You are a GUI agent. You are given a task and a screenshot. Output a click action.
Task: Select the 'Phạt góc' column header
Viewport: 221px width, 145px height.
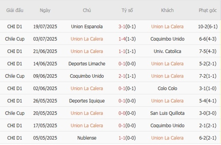point(208,10)
